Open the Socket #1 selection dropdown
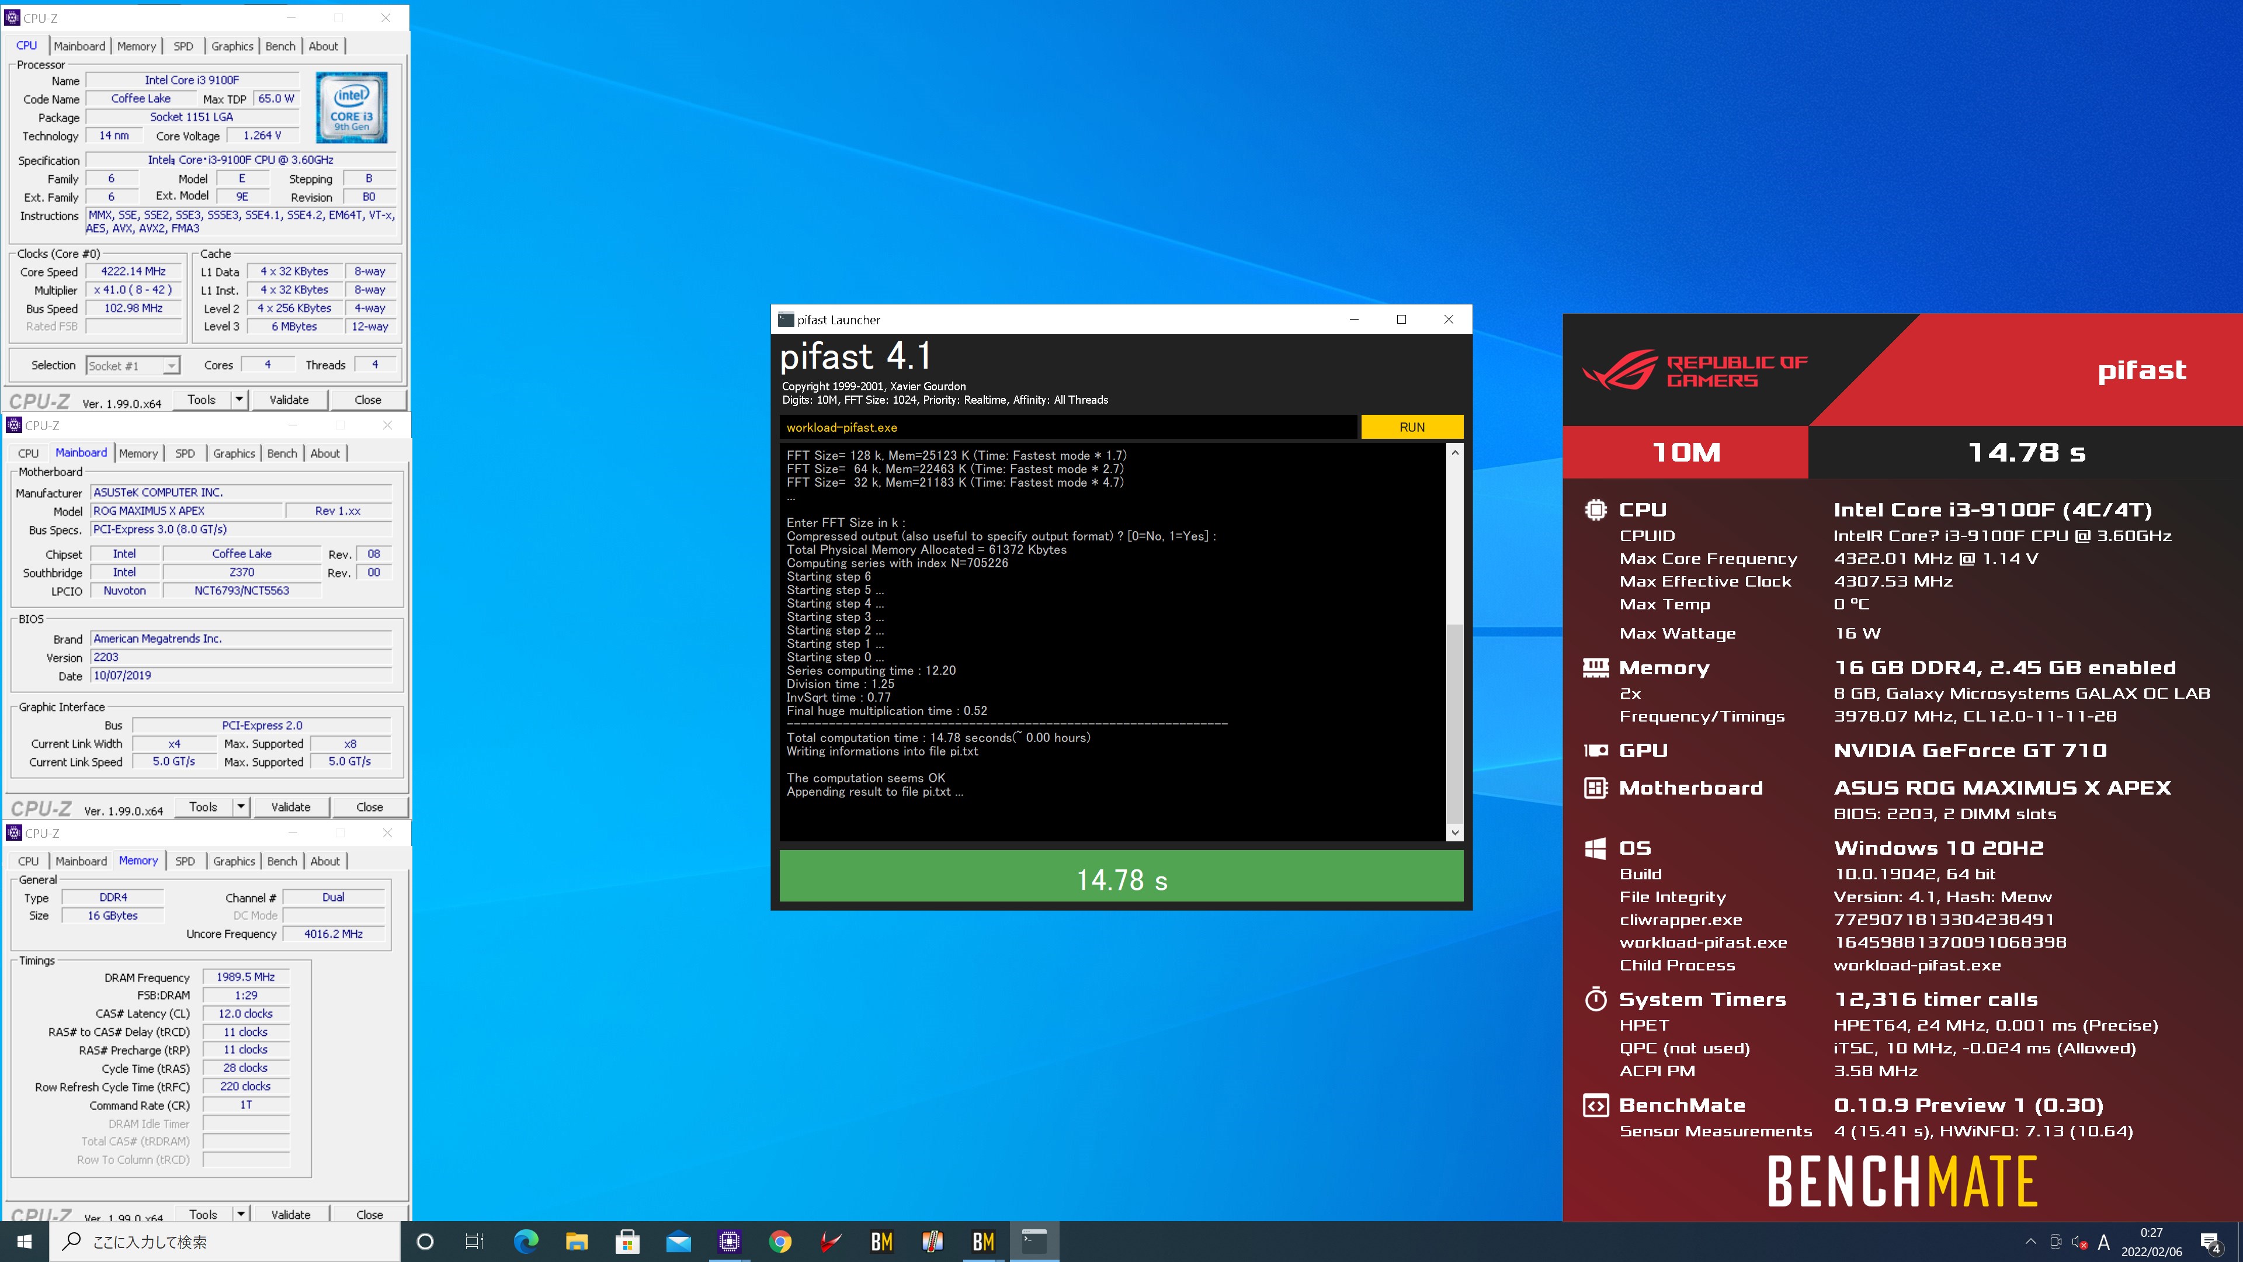The height and width of the screenshot is (1262, 2243). coord(133,366)
